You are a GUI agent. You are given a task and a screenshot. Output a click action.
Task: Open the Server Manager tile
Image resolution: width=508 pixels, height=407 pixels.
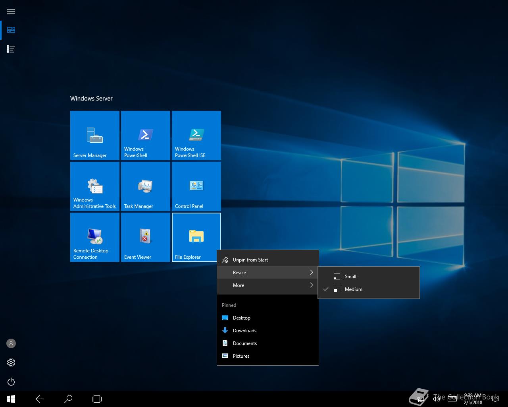pos(95,136)
